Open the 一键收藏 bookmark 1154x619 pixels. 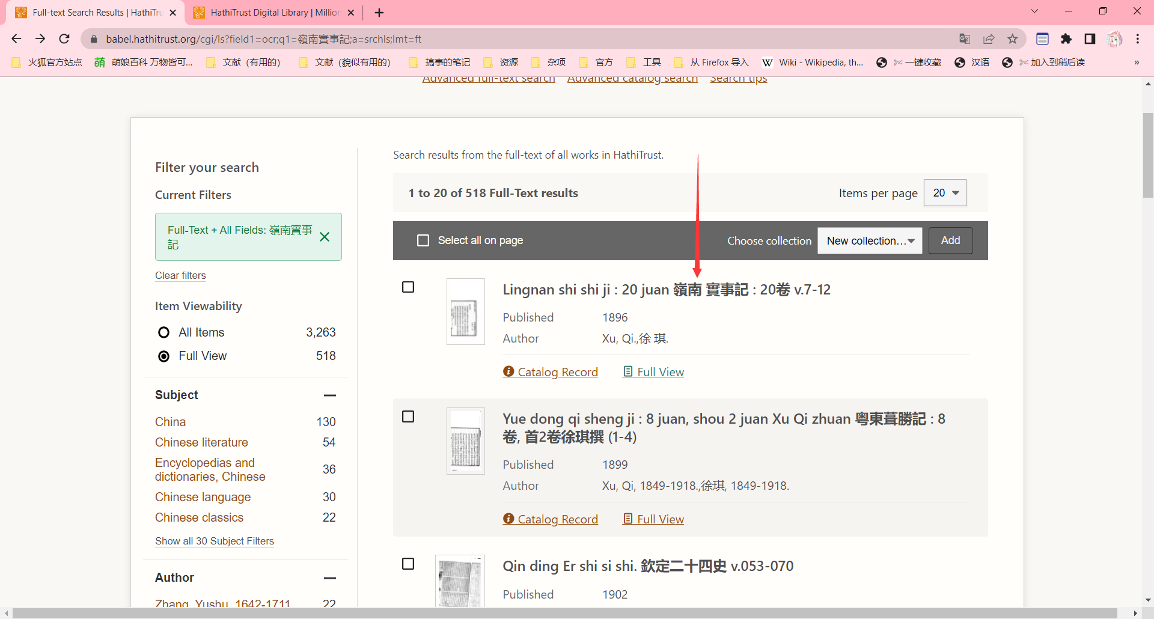909,63
